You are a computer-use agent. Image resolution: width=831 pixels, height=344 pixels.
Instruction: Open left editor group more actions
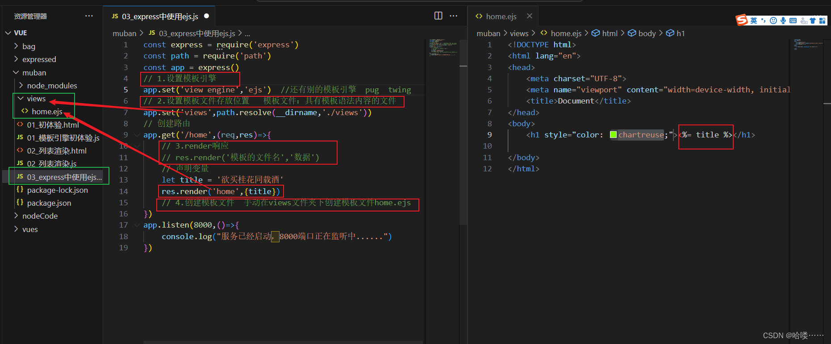click(454, 16)
